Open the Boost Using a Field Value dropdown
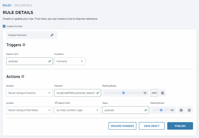199x138 pixels. tap(30, 110)
